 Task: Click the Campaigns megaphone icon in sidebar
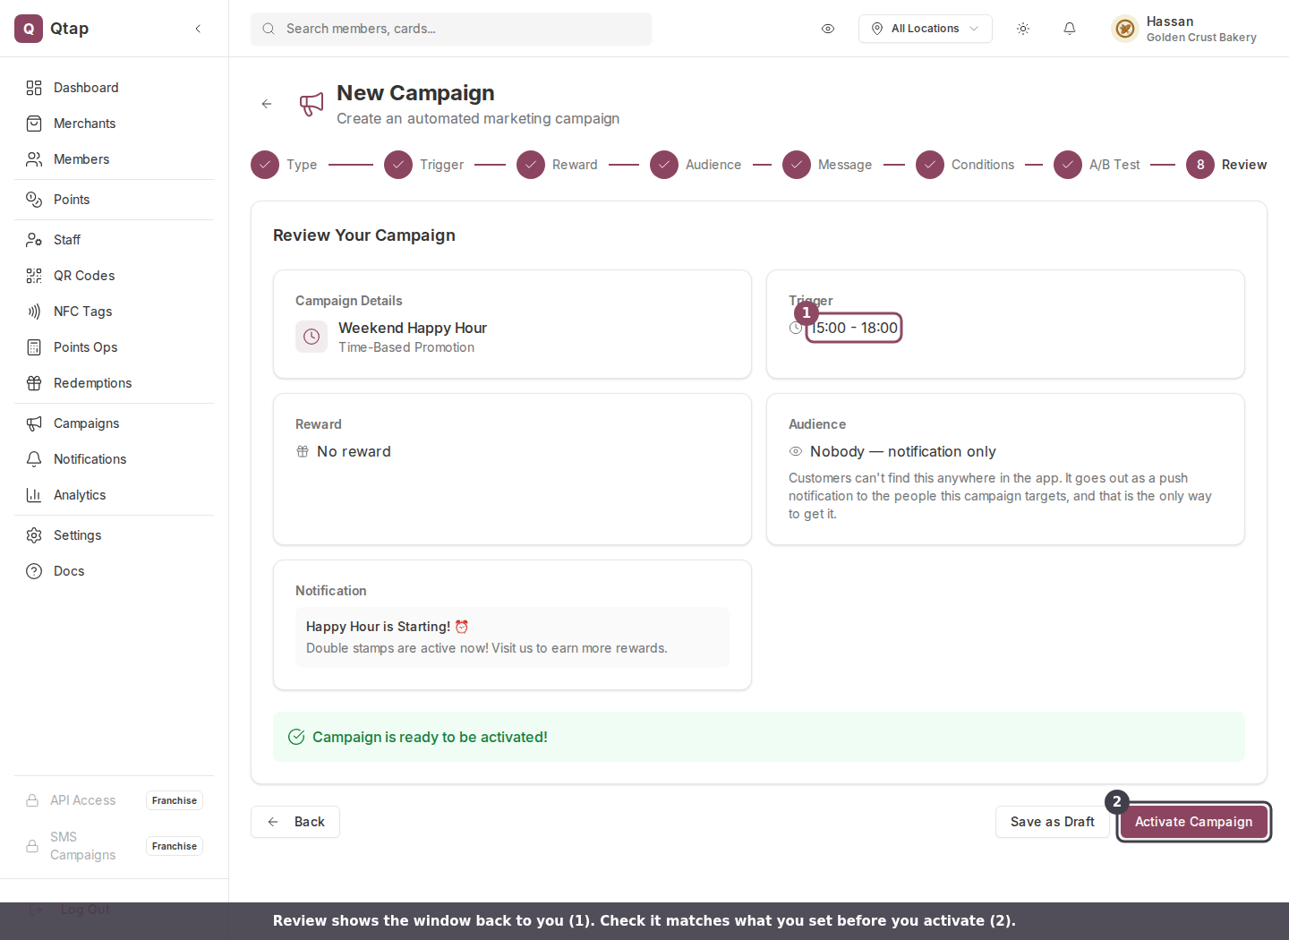(x=34, y=423)
